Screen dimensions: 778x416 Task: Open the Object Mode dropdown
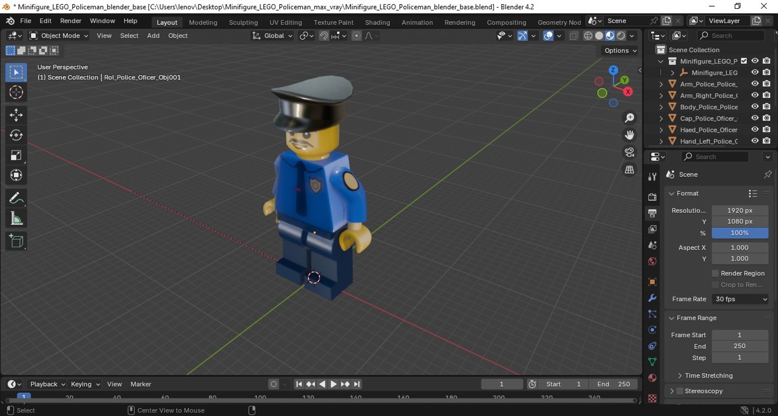59,36
